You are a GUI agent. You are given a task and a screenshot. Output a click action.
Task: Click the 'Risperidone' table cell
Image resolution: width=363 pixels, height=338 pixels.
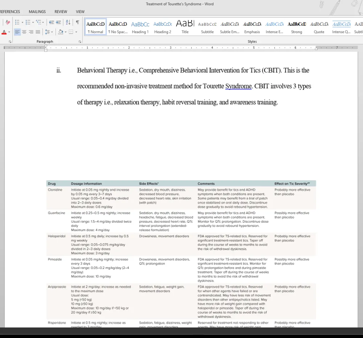click(x=57, y=323)
